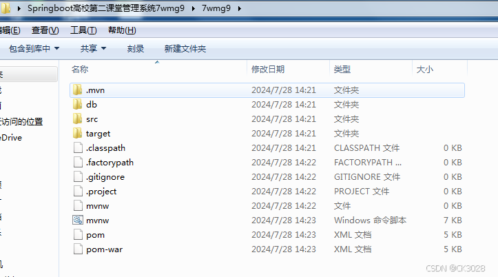Expand arrow after 7wmg9 path segment

click(240, 8)
